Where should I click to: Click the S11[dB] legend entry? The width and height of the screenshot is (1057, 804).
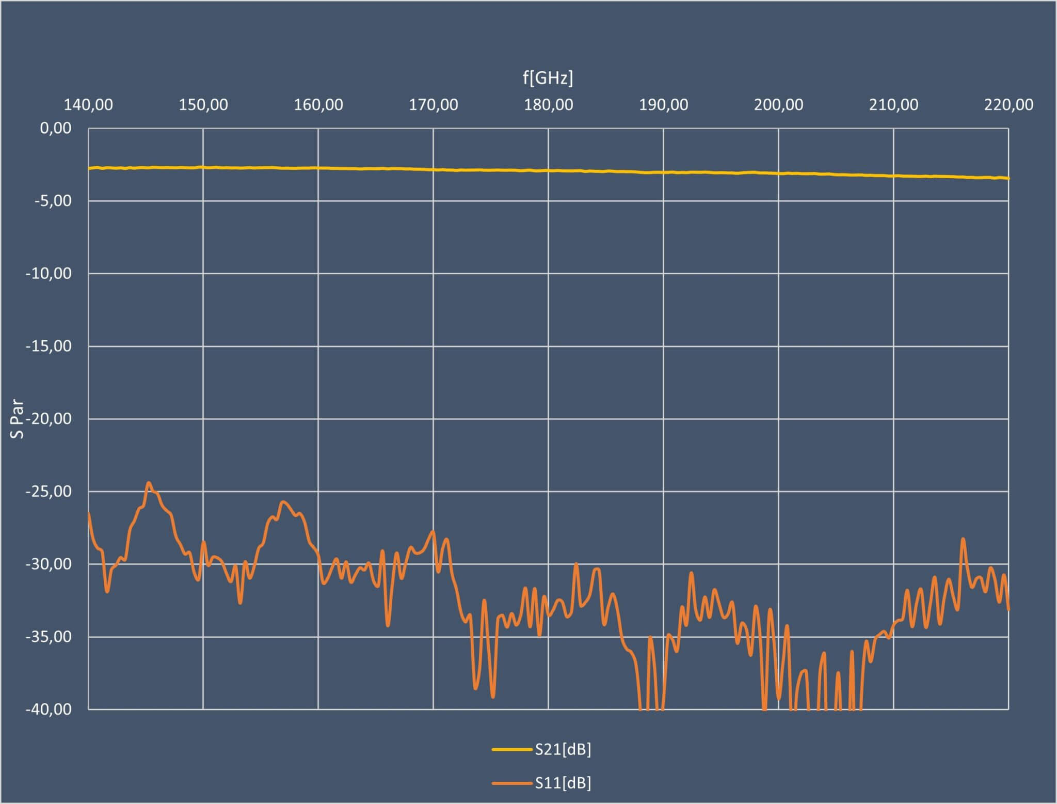click(563, 783)
